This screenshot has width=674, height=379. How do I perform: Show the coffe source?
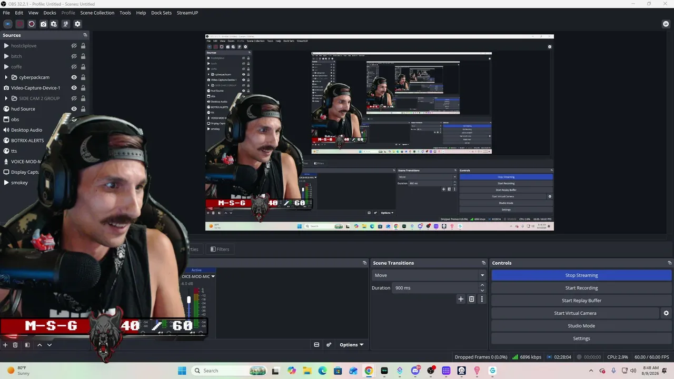[x=74, y=67]
